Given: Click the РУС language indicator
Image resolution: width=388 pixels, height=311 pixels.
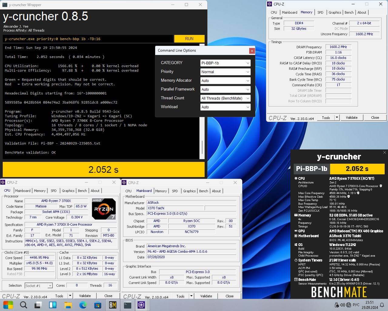Looking at the screenshot, I should pos(356,305).
